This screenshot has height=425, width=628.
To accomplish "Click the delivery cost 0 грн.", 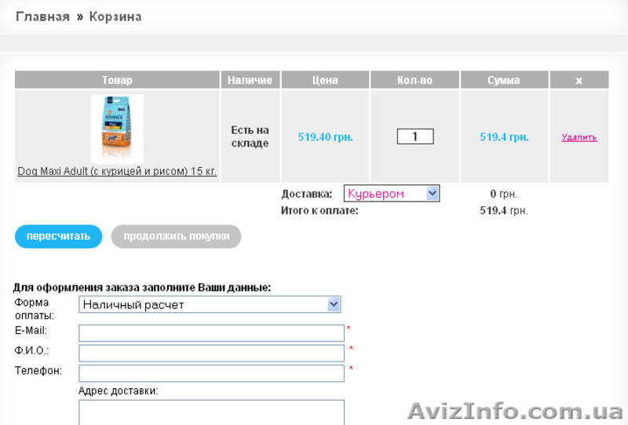I will (x=504, y=194).
